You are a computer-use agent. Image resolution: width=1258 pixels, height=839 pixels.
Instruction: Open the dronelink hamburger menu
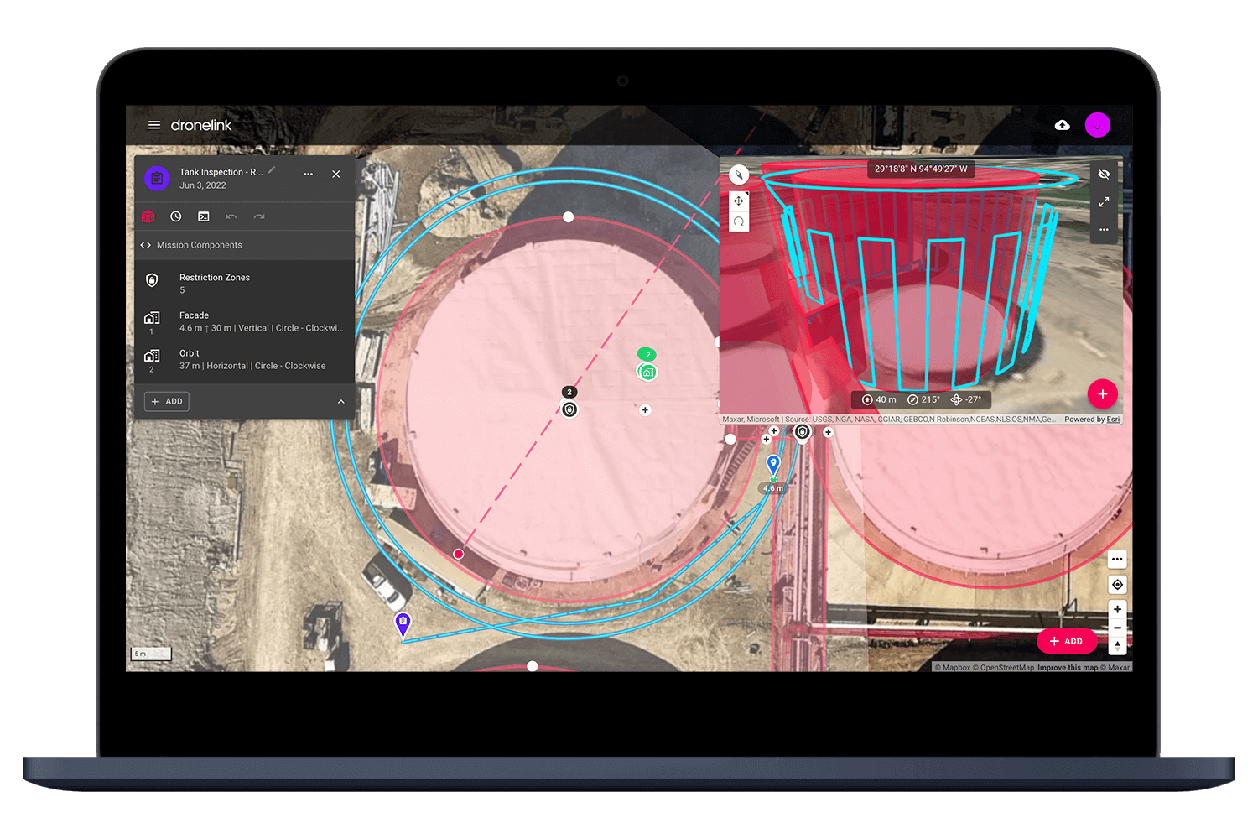(154, 124)
